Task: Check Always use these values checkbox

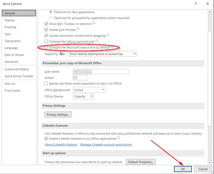Action: coord(46,83)
